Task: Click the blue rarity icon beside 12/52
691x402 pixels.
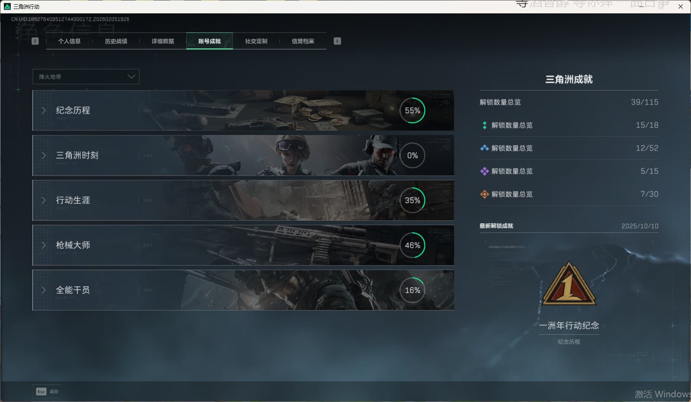Action: pos(484,148)
